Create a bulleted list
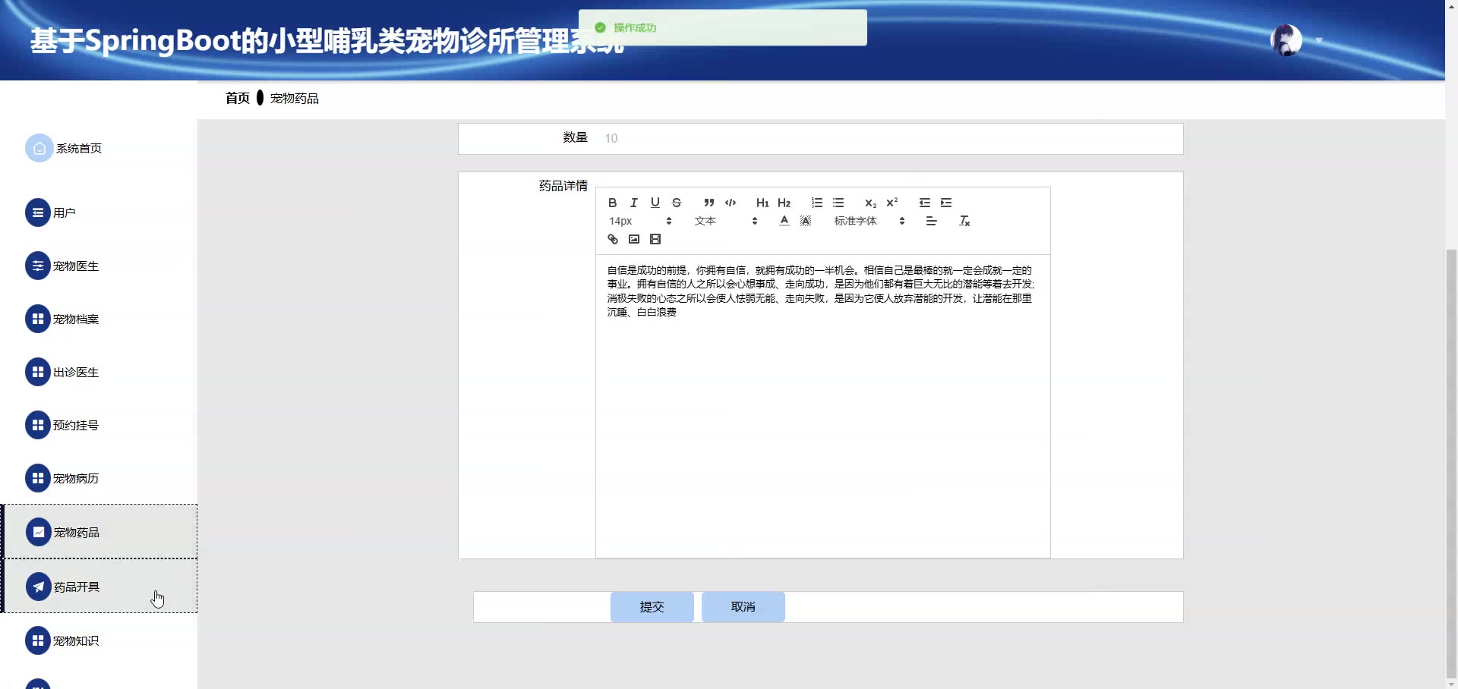1458x689 pixels. [x=838, y=203]
